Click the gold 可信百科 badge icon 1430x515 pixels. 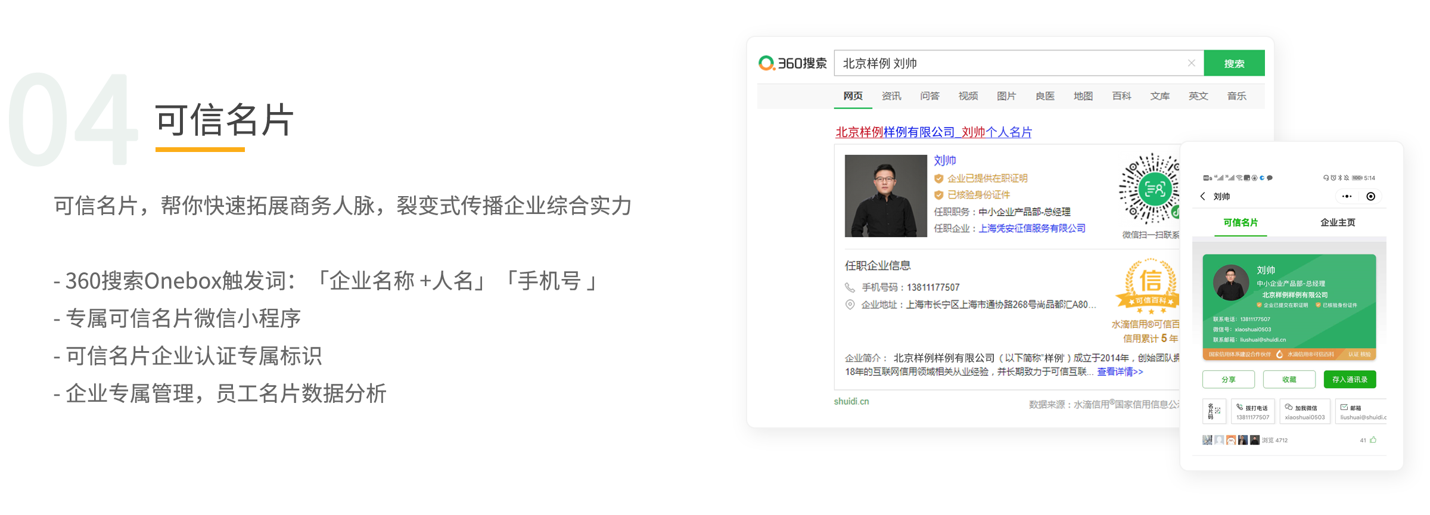tap(1149, 287)
